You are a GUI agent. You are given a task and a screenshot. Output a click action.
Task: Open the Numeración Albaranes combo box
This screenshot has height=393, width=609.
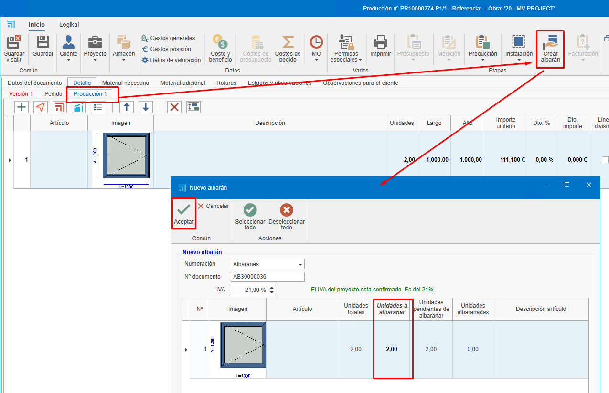click(x=267, y=264)
